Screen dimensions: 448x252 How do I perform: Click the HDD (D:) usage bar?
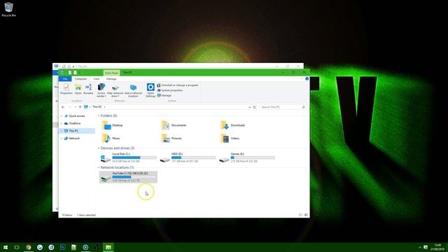(x=193, y=157)
